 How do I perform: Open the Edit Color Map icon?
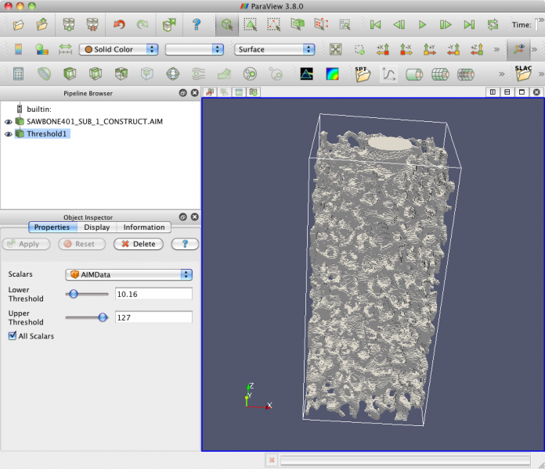[x=42, y=49]
